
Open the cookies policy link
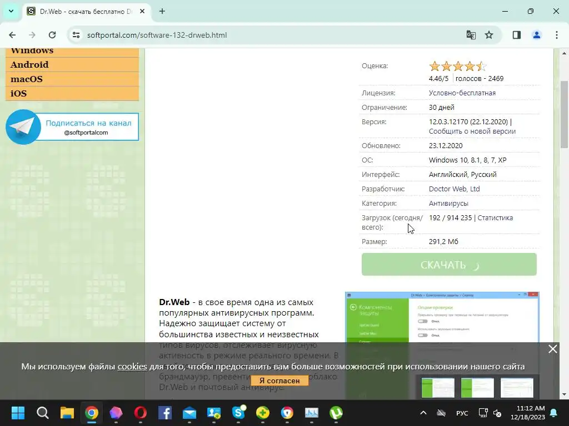pos(132,366)
